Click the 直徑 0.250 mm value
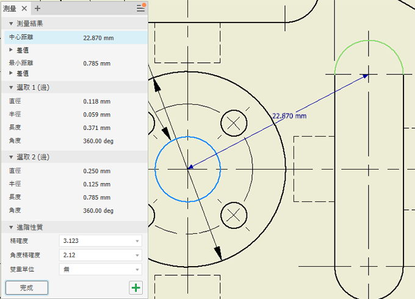The width and height of the screenshot is (415, 299). pos(96,171)
